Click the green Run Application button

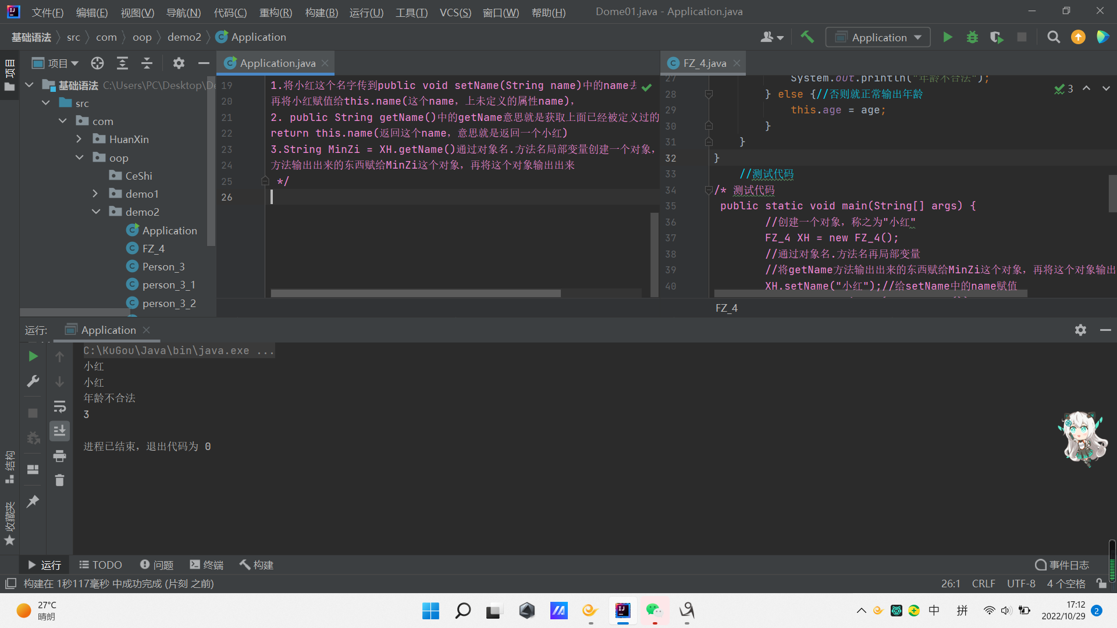947,37
